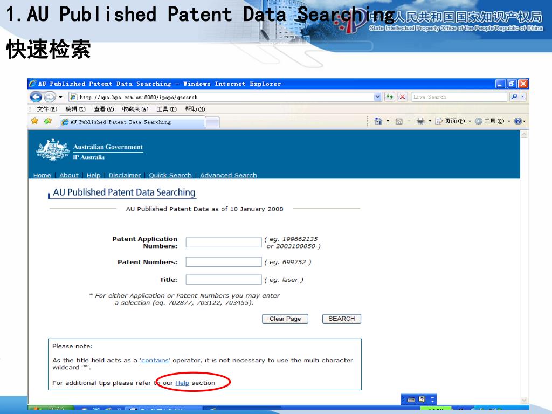Select the AU Published Patent Data Searching tab
Image resolution: width=552 pixels, height=414 pixels.
pos(132,122)
